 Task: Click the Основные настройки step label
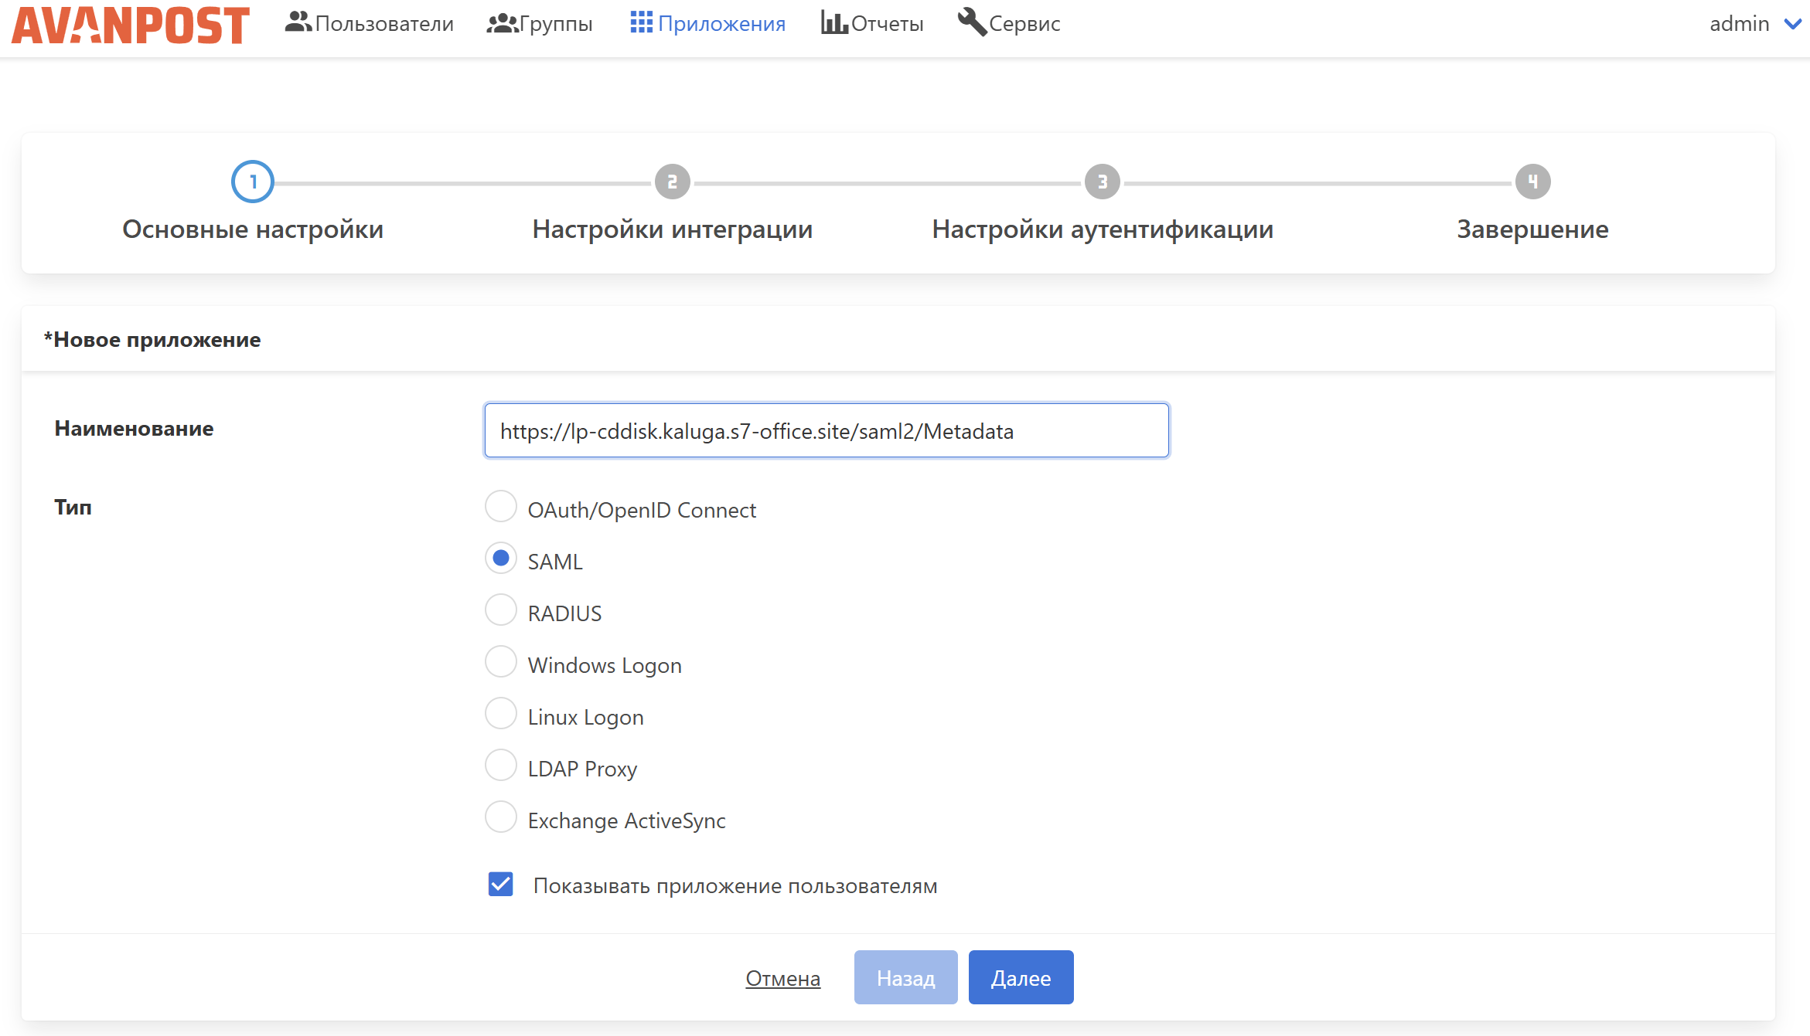(x=253, y=229)
